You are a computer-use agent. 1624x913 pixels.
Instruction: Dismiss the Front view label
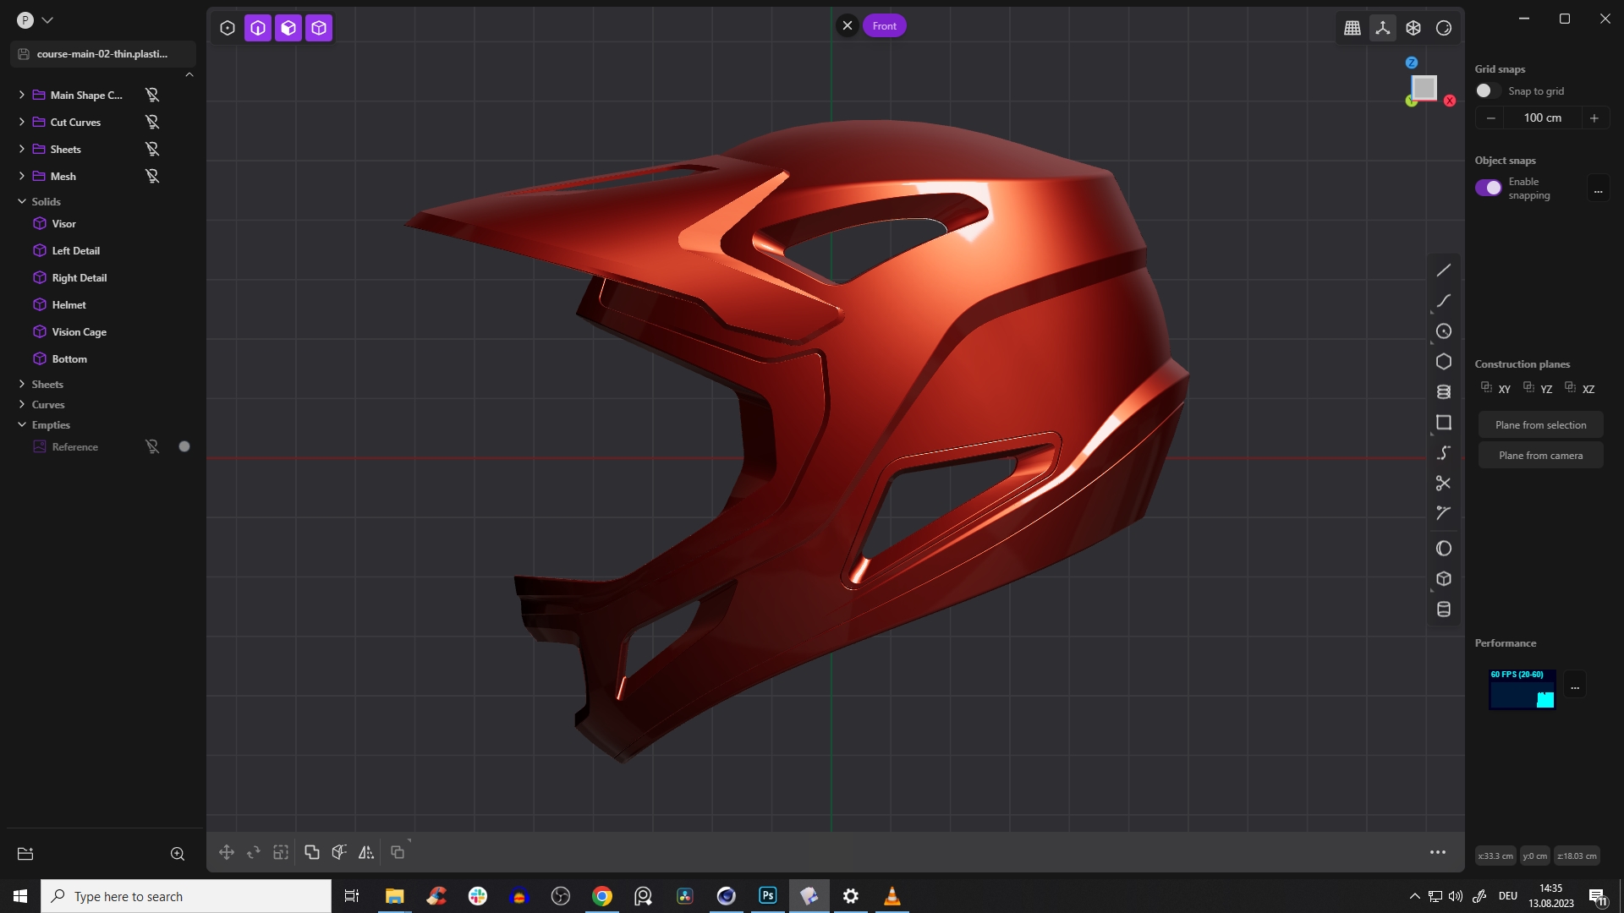pos(848,25)
